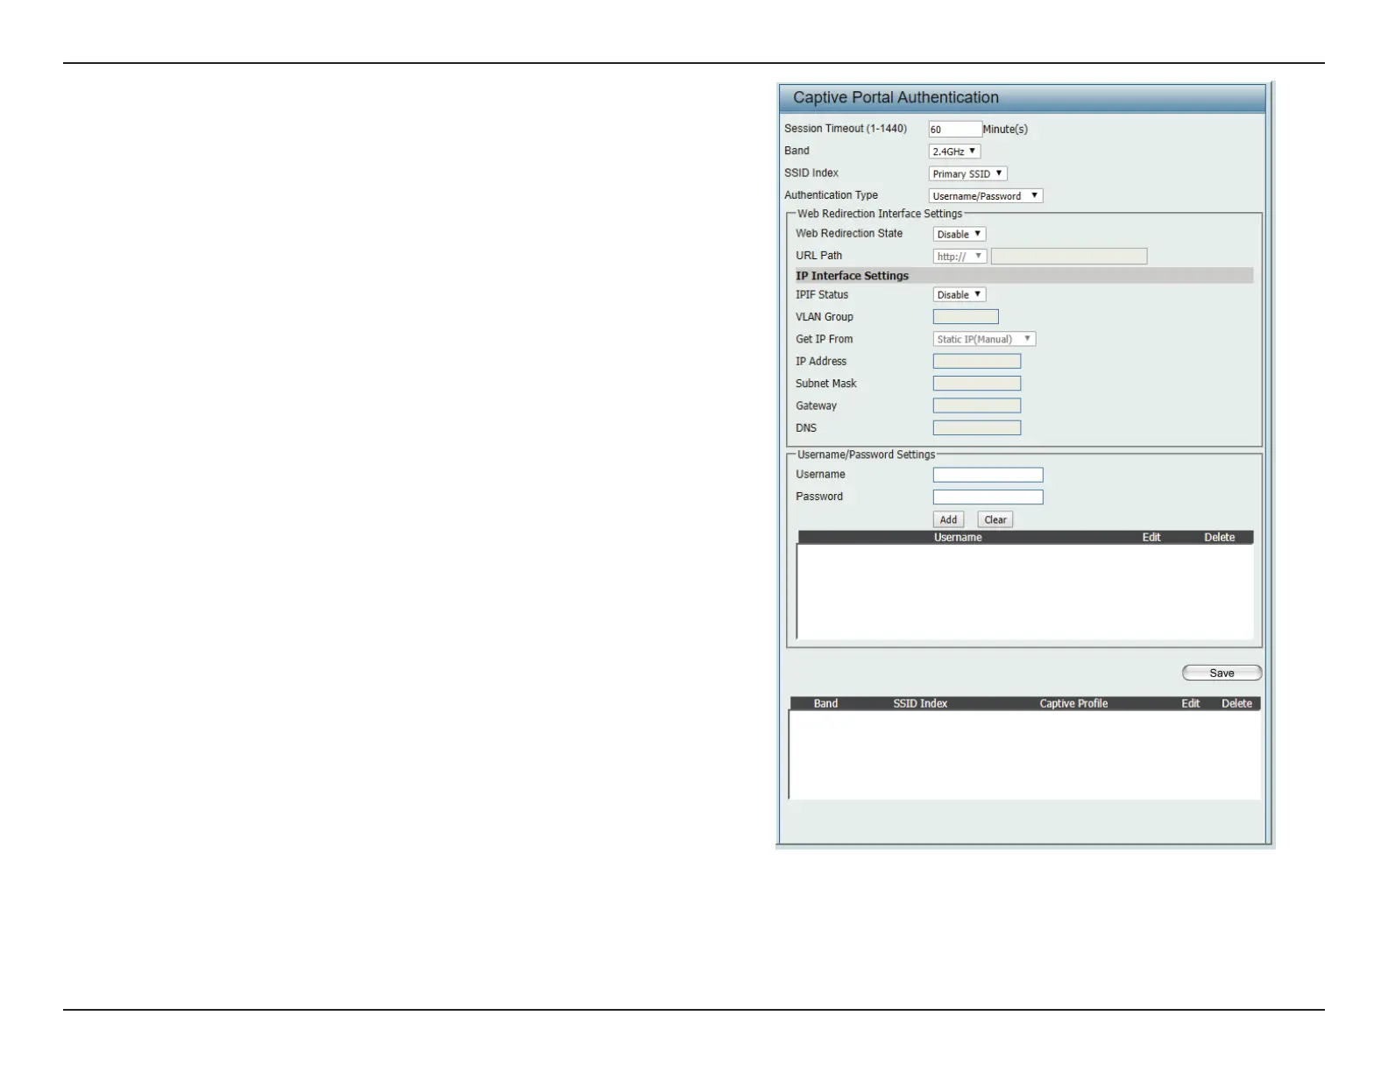Open the SSID Index Primary SSID dropdown
Screen dimensions: 1388x1072
(967, 173)
